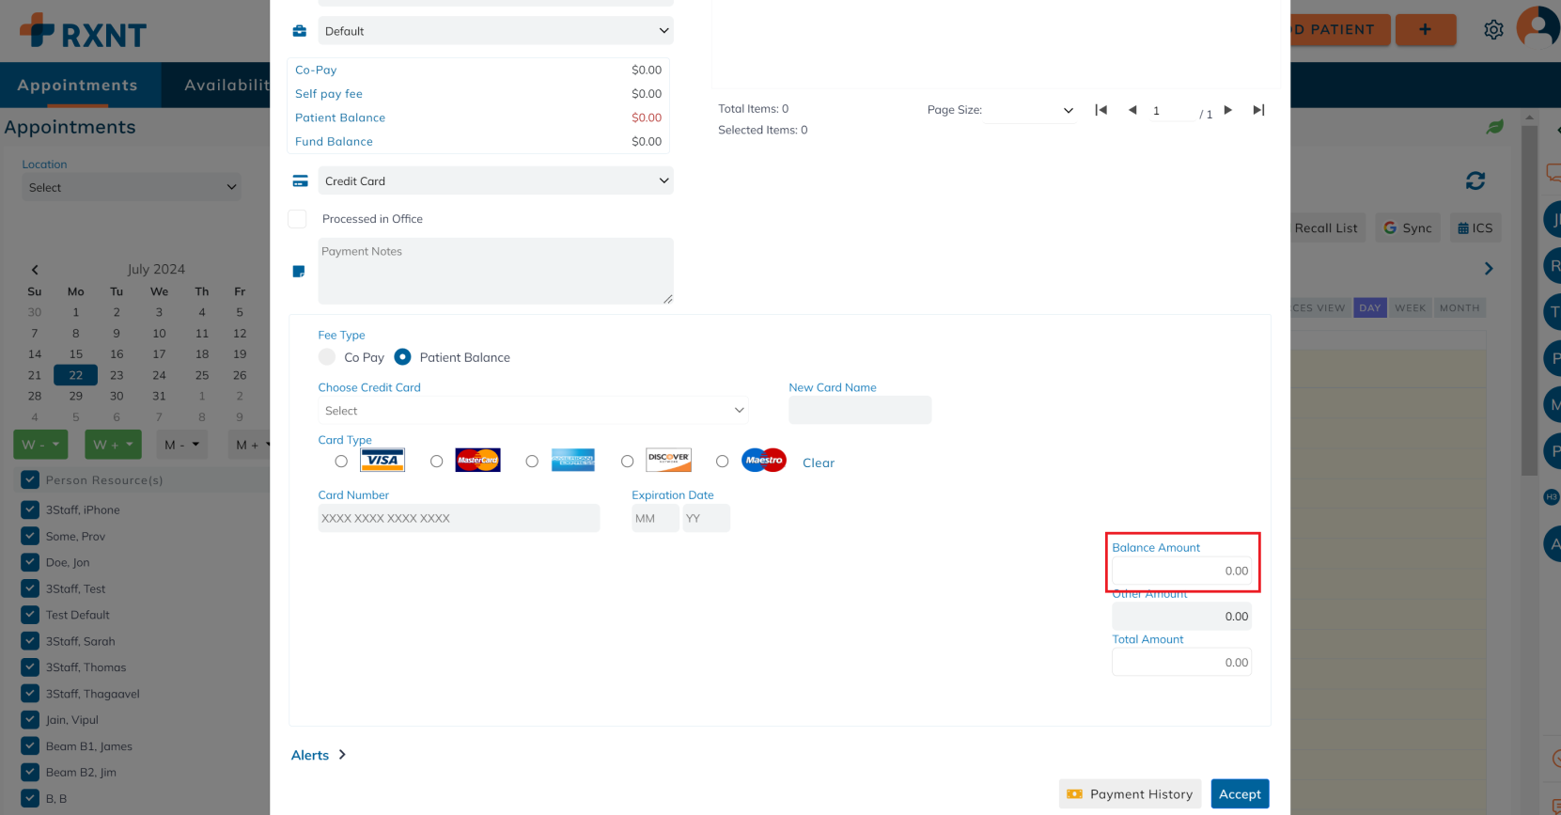Open Payment History
This screenshot has height=815, width=1561.
(x=1131, y=794)
